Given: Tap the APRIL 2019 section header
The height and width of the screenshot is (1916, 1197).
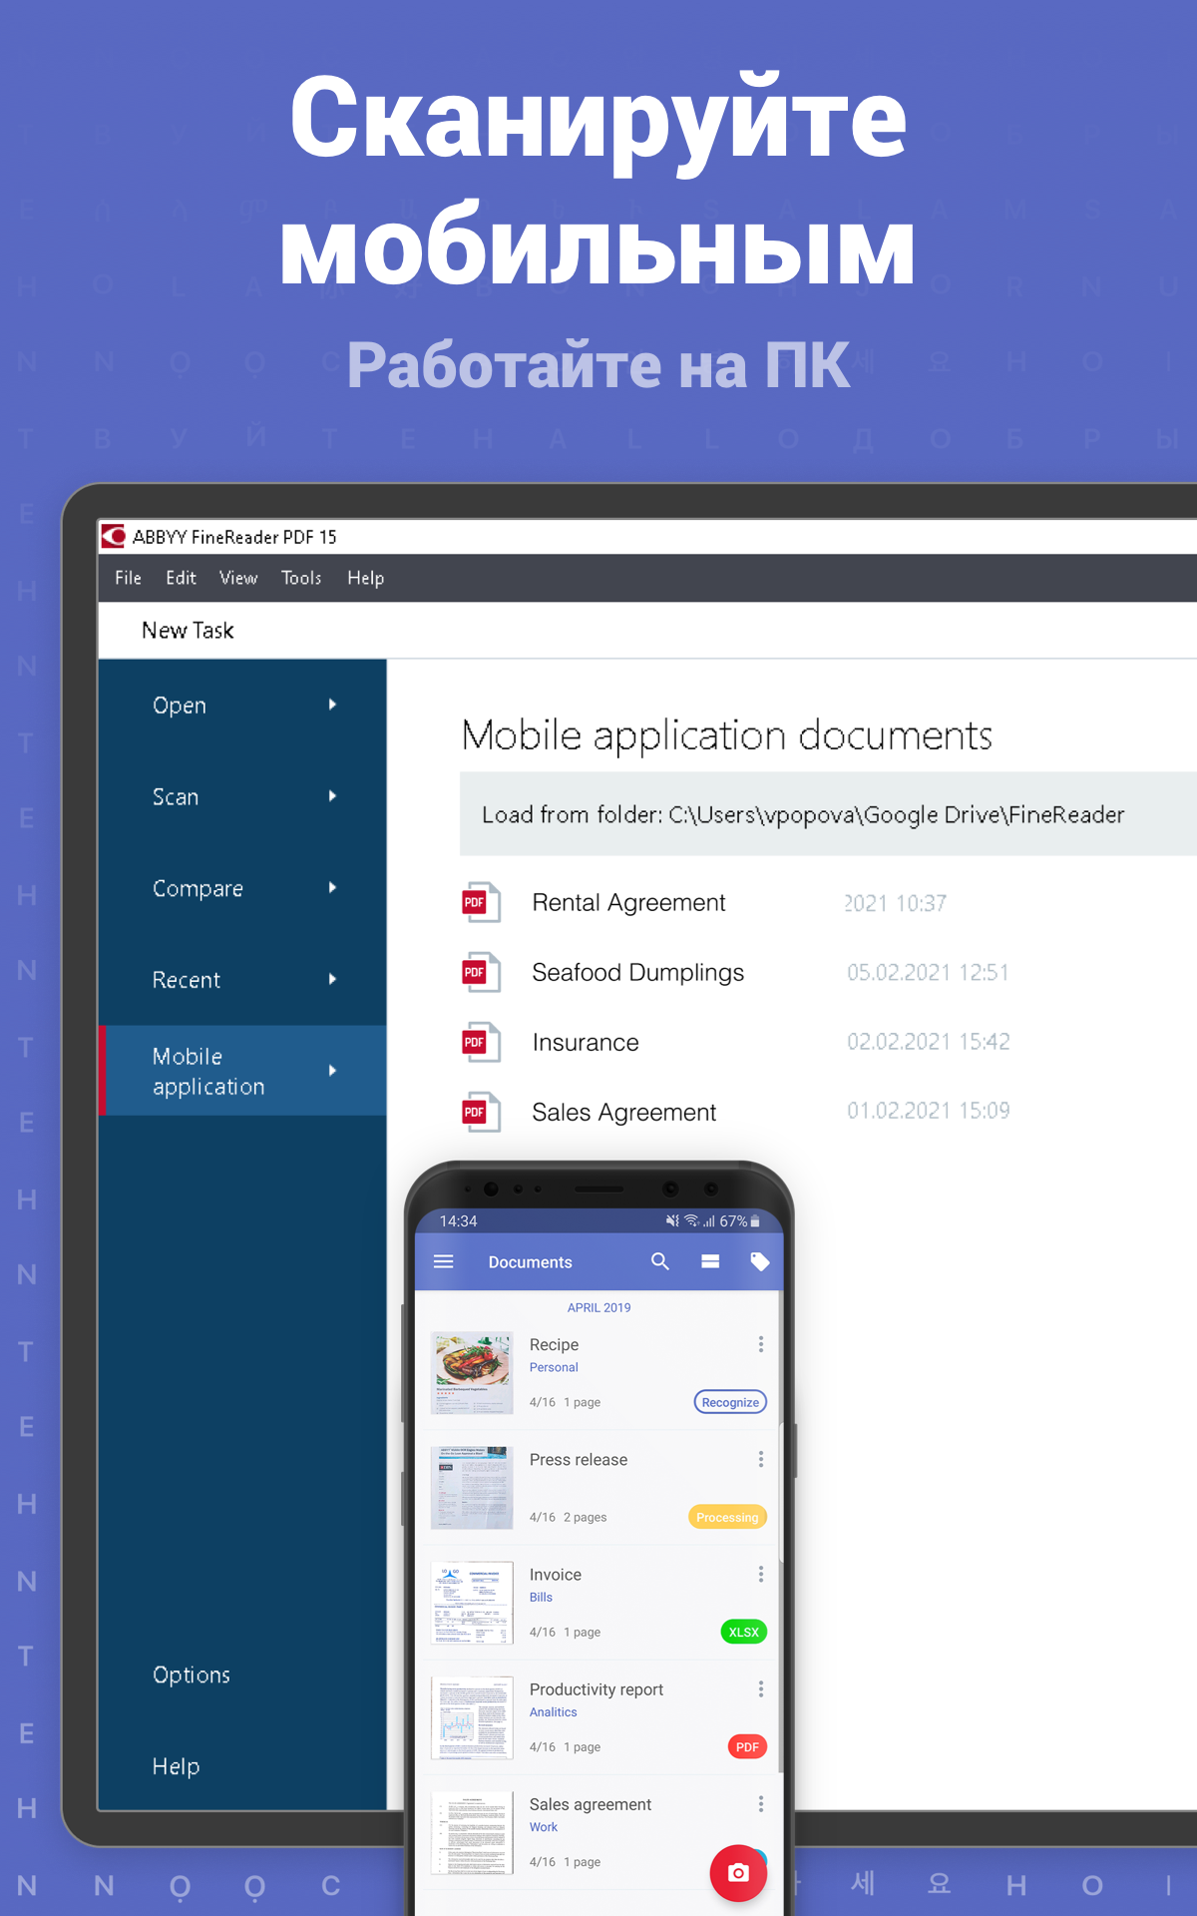Looking at the screenshot, I should pyautogui.click(x=598, y=1307).
